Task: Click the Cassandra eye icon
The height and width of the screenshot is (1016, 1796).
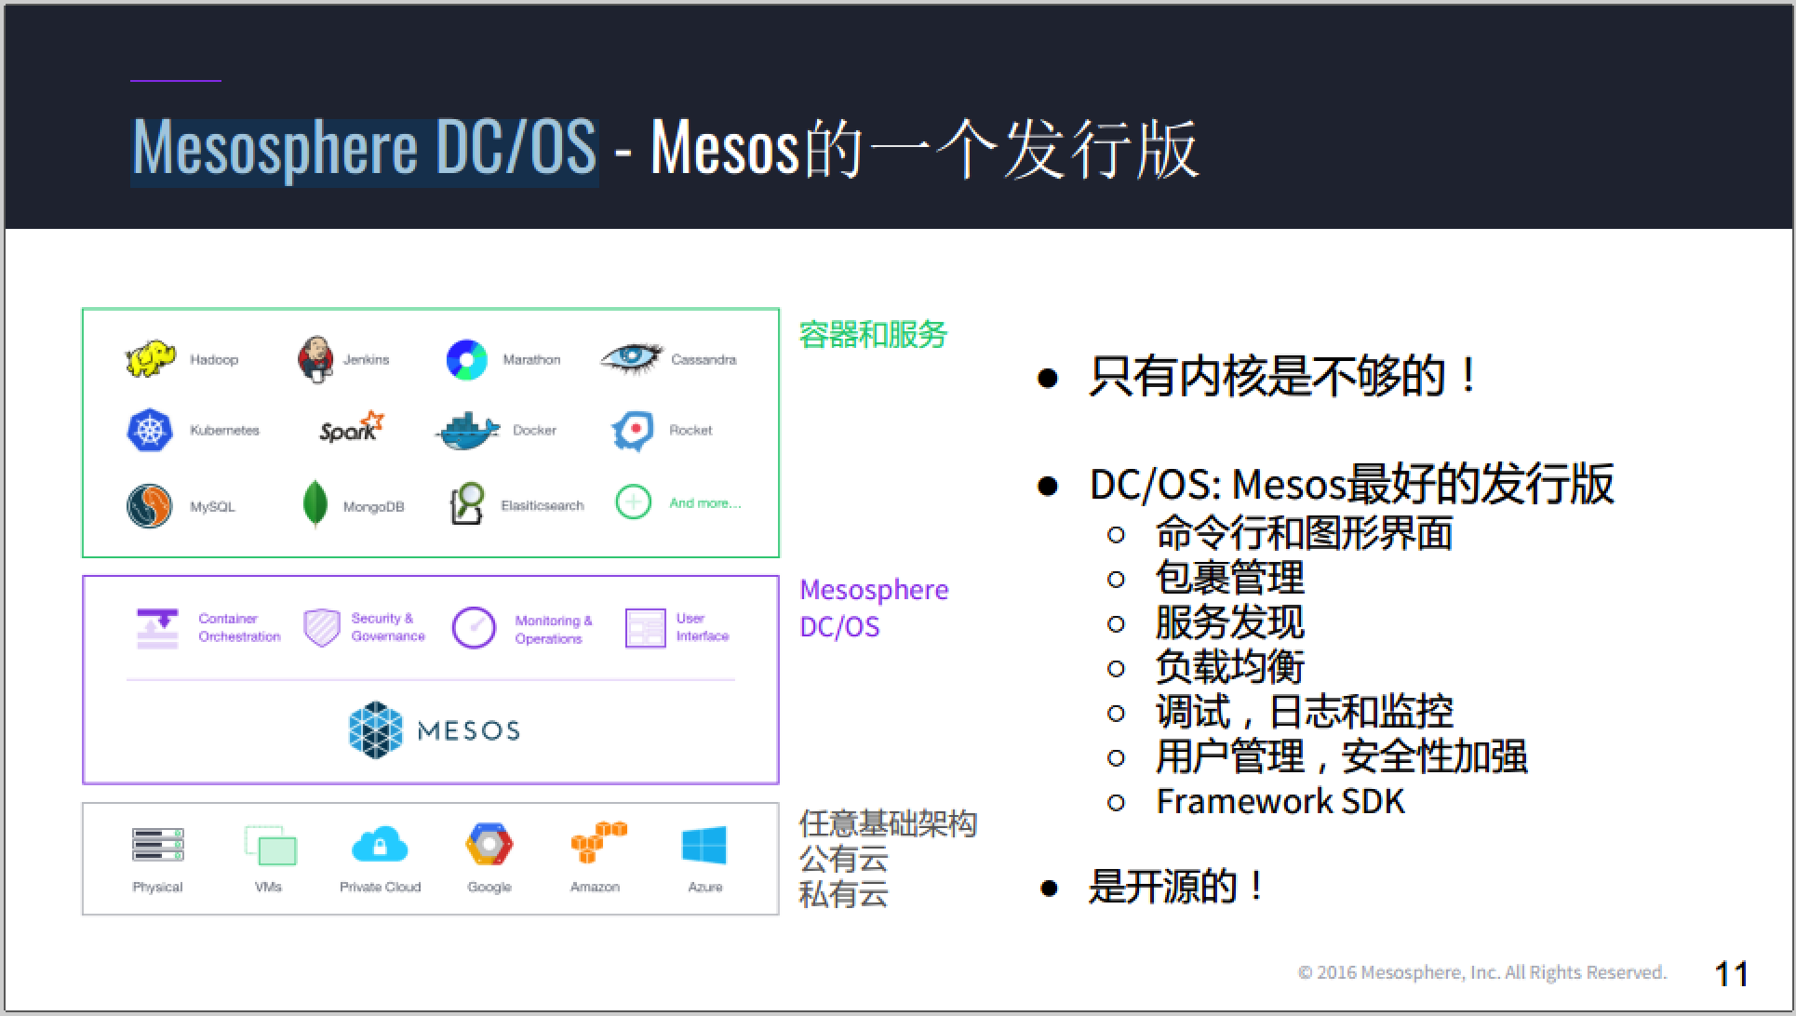Action: click(632, 358)
